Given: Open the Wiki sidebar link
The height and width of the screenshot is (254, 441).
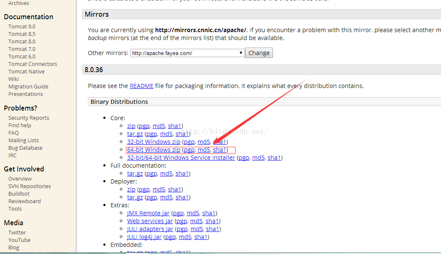Looking at the screenshot, I should 13,79.
